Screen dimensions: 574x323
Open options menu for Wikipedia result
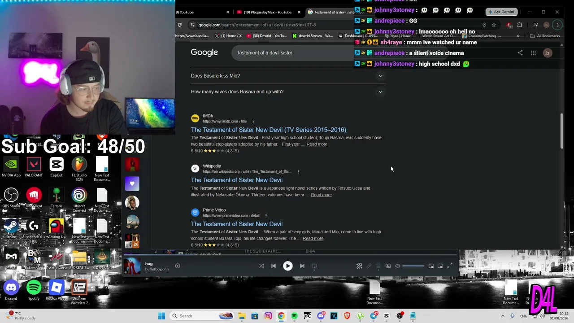298,171
